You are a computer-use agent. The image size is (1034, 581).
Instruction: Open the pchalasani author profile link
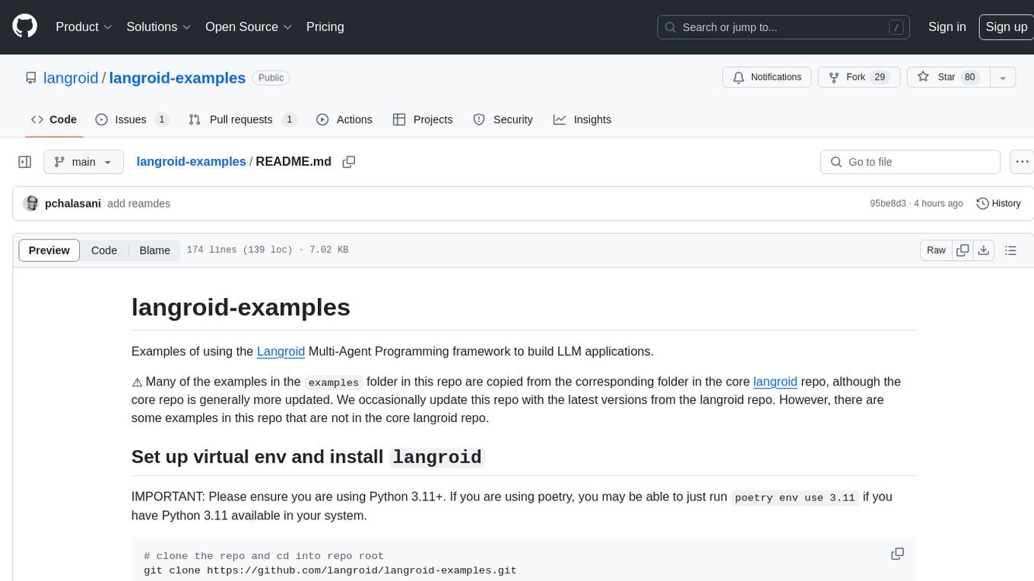click(73, 204)
